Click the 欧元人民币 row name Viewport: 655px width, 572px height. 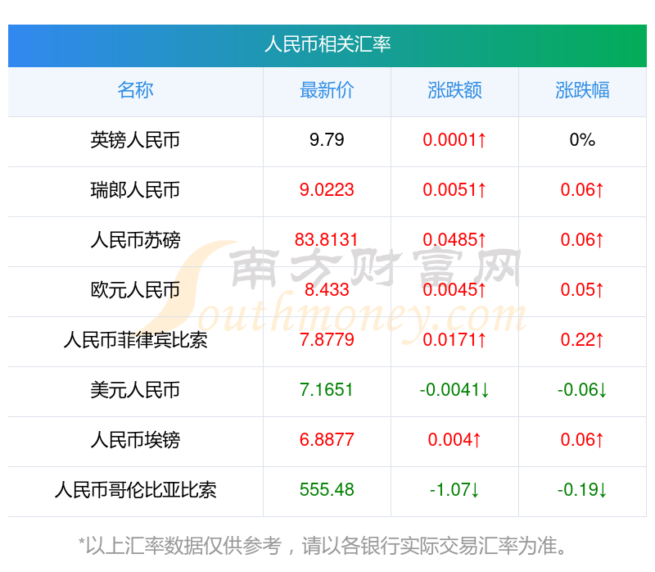[x=135, y=290]
